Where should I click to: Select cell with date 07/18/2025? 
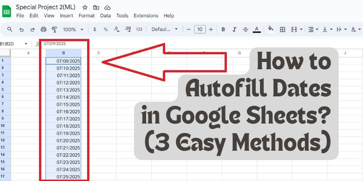pos(64,126)
